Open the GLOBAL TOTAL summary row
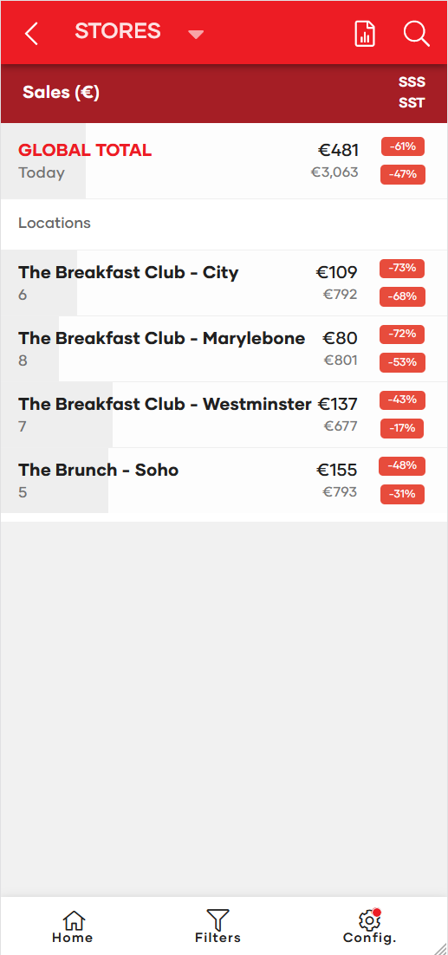The height and width of the screenshot is (955, 448). (x=224, y=161)
